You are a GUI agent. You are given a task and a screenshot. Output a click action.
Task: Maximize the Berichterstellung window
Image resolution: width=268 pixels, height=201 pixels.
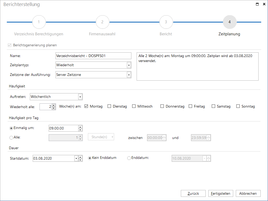coord(257,4)
